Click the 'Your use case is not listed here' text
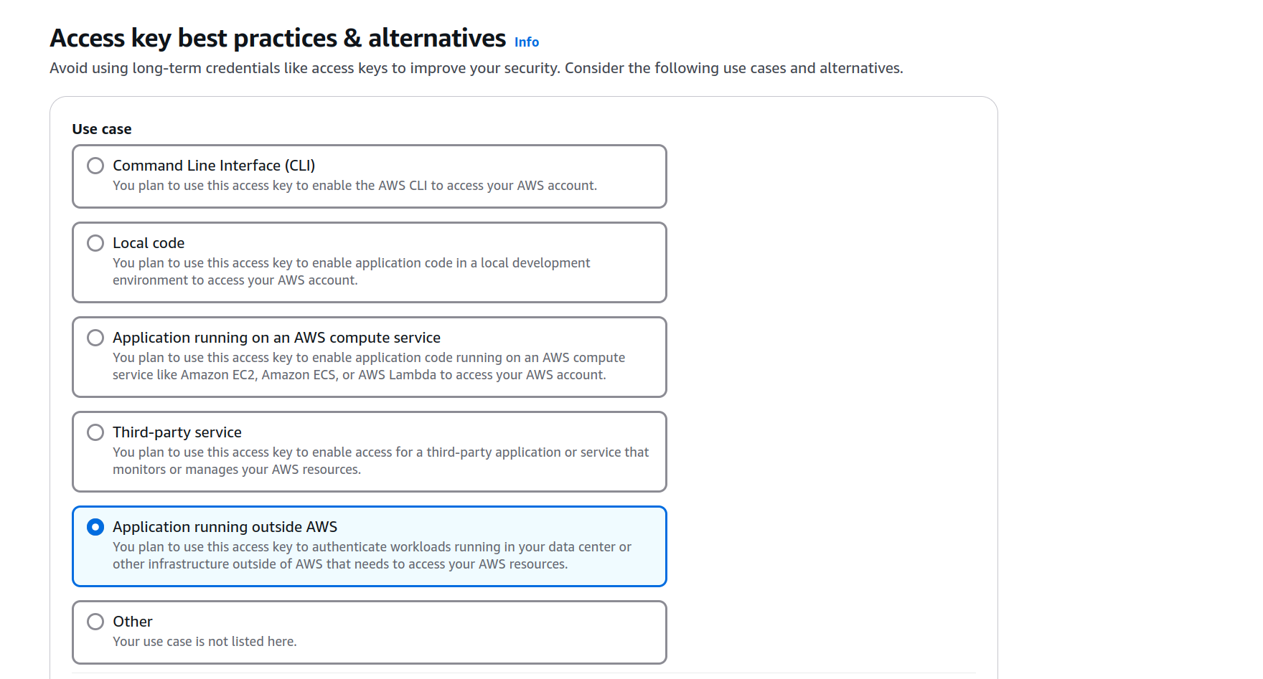This screenshot has width=1263, height=679. [x=205, y=642]
